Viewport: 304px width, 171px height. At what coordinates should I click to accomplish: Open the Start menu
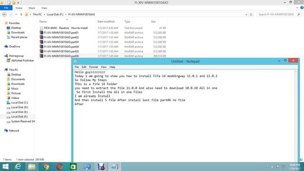click(5, 167)
